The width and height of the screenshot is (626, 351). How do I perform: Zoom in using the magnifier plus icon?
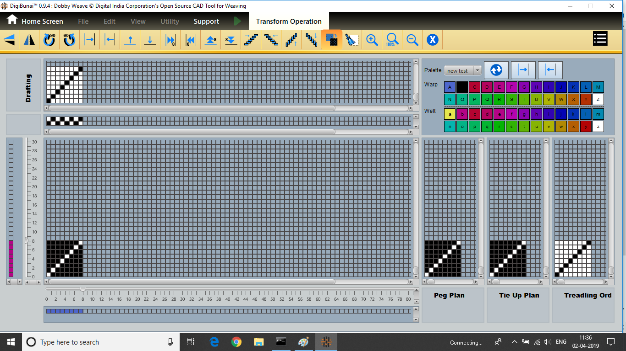point(372,40)
